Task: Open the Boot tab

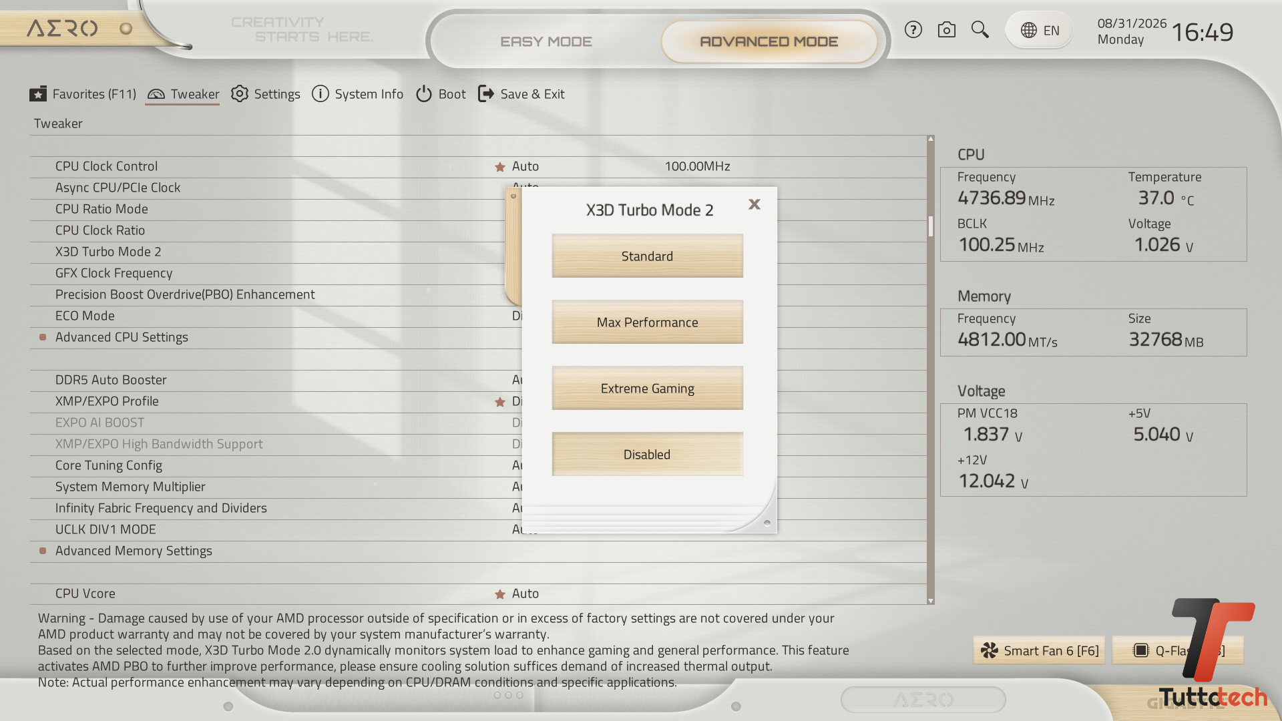Action: [441, 94]
